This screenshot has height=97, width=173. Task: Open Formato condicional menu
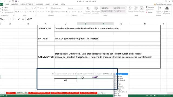(88, 10)
